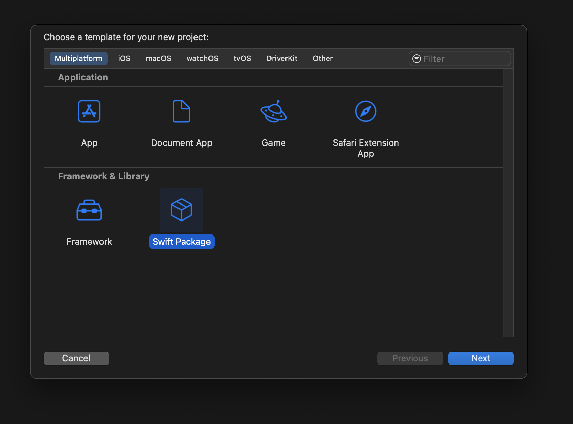The width and height of the screenshot is (573, 424).
Task: Choose the Framework toolbox icon
Action: pos(89,210)
